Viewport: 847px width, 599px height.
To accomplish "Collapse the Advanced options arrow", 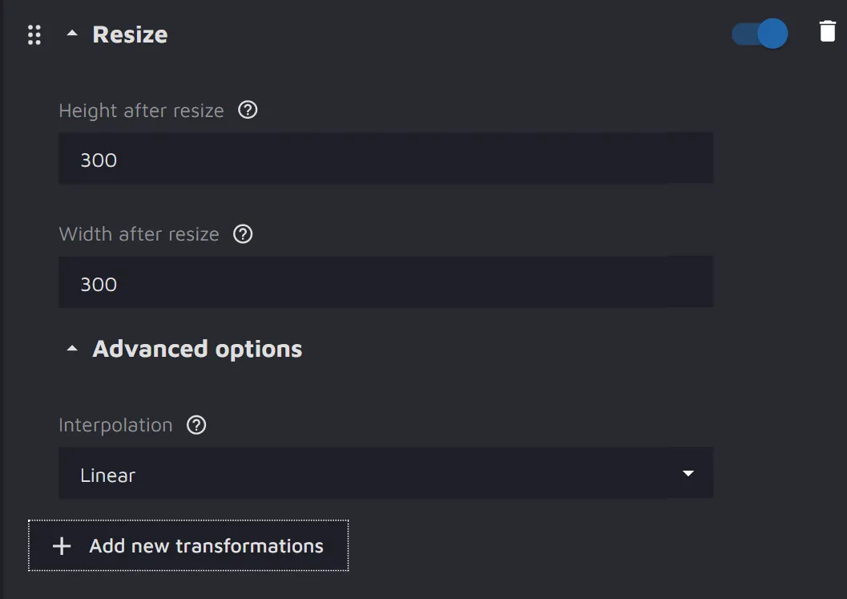I will (73, 349).
